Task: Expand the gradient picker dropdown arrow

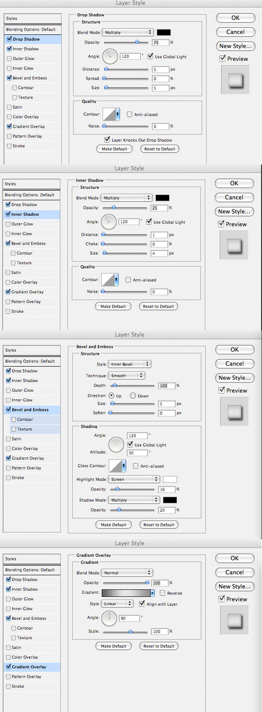Action: [x=152, y=593]
